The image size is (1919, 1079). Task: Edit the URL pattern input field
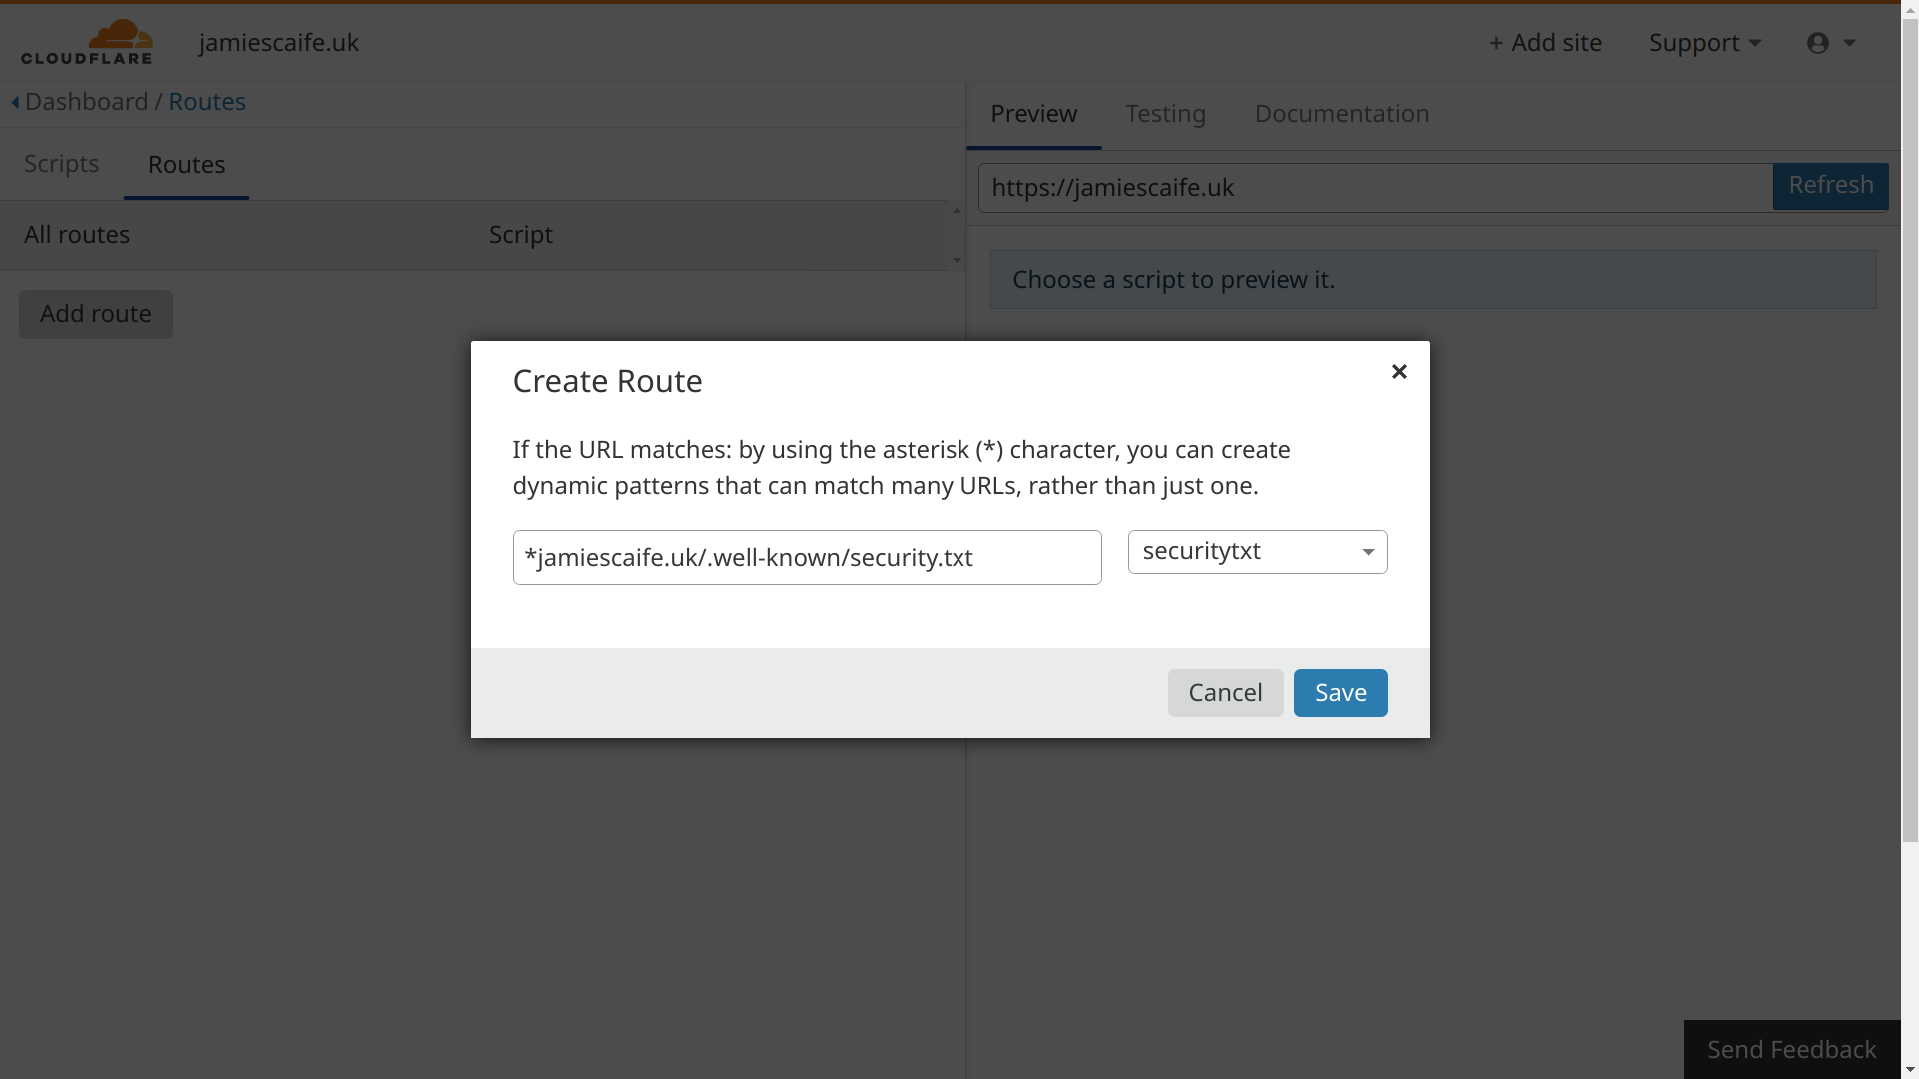[x=807, y=557]
